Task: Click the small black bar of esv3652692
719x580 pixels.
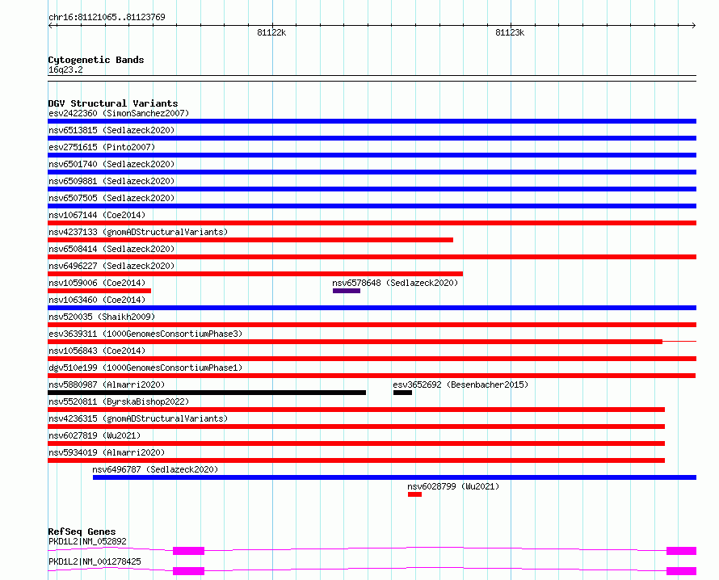Action: tap(402, 393)
